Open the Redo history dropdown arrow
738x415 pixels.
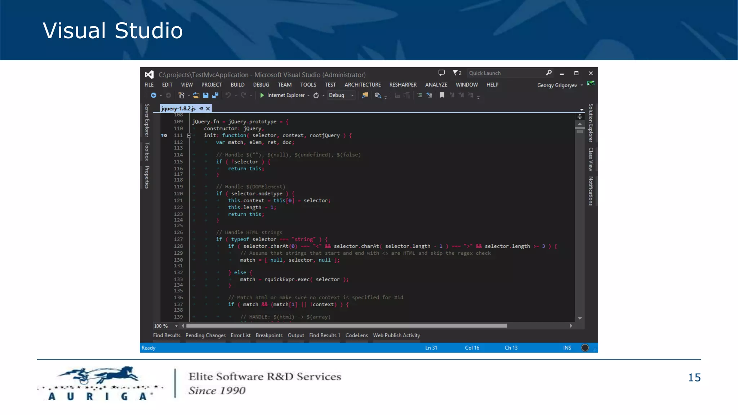point(251,96)
